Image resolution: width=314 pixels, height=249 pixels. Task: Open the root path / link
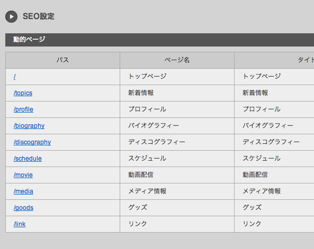click(x=15, y=77)
